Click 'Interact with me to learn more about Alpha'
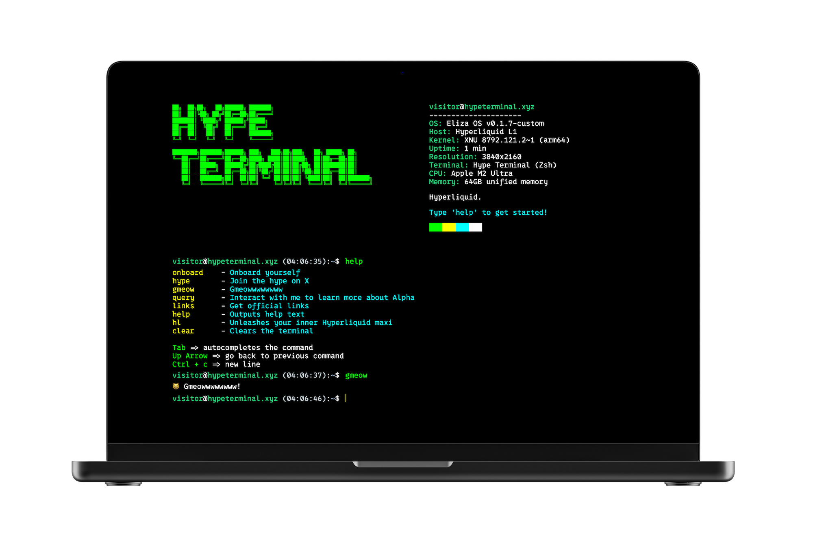 322,298
